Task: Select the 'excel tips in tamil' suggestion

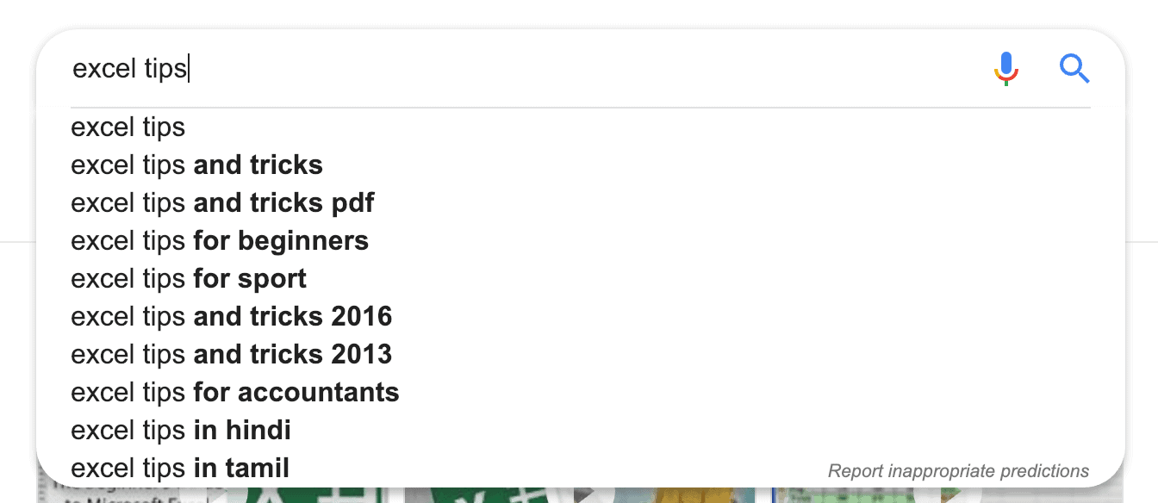Action: [x=180, y=469]
